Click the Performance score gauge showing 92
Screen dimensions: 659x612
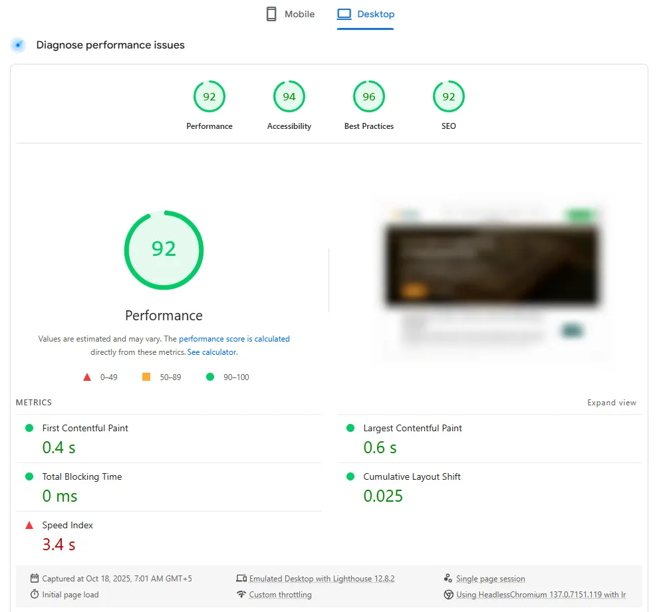[209, 96]
